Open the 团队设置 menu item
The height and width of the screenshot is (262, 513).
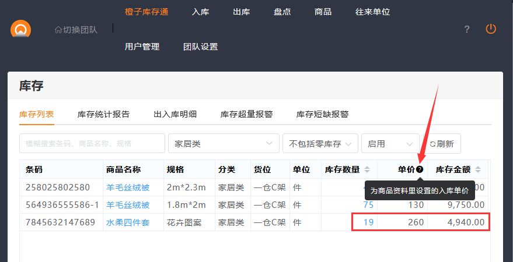200,47
